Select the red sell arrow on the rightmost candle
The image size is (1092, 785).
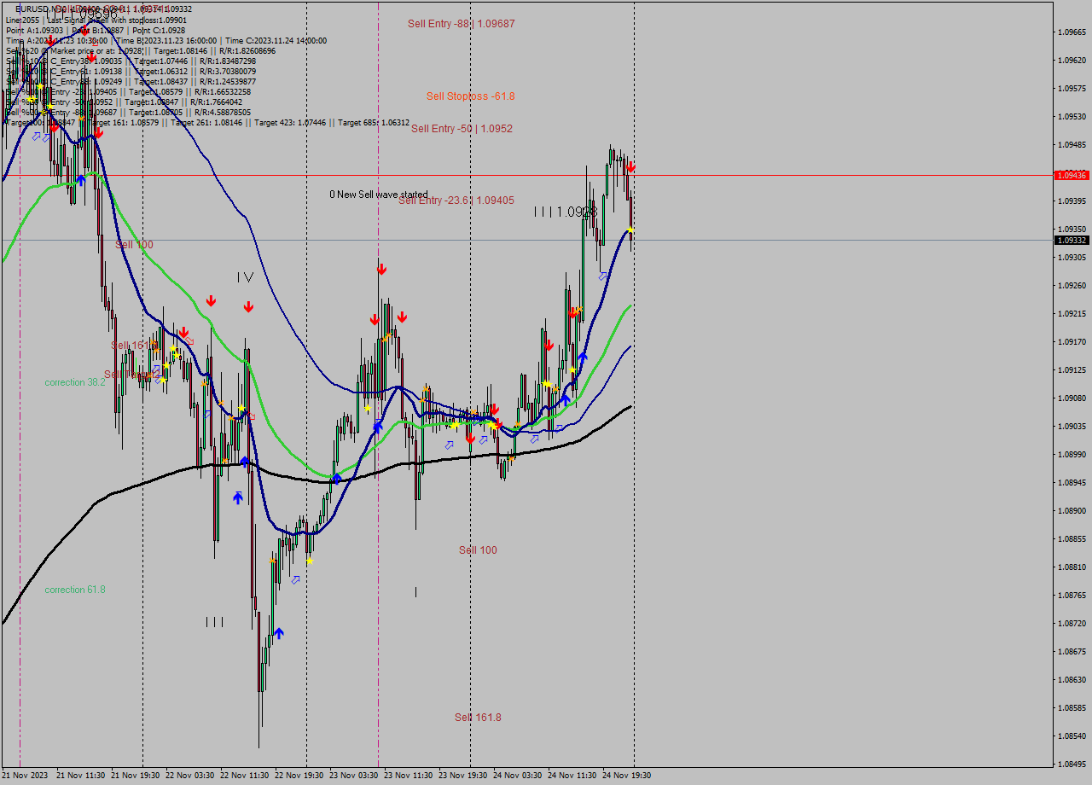pyautogui.click(x=630, y=167)
